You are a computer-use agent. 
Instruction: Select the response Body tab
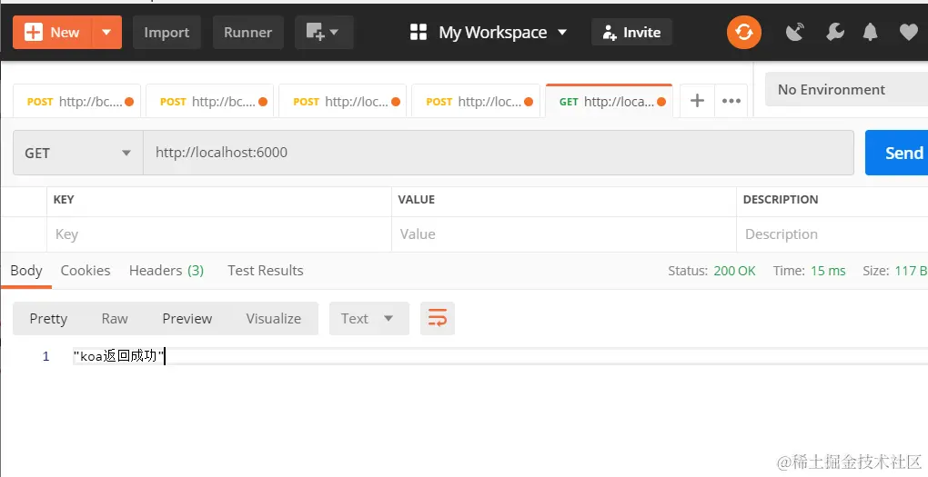(26, 271)
